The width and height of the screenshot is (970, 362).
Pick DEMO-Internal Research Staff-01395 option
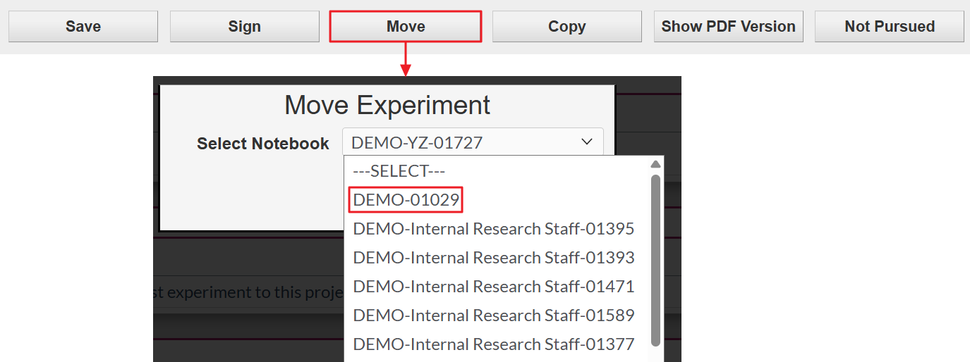tap(493, 229)
